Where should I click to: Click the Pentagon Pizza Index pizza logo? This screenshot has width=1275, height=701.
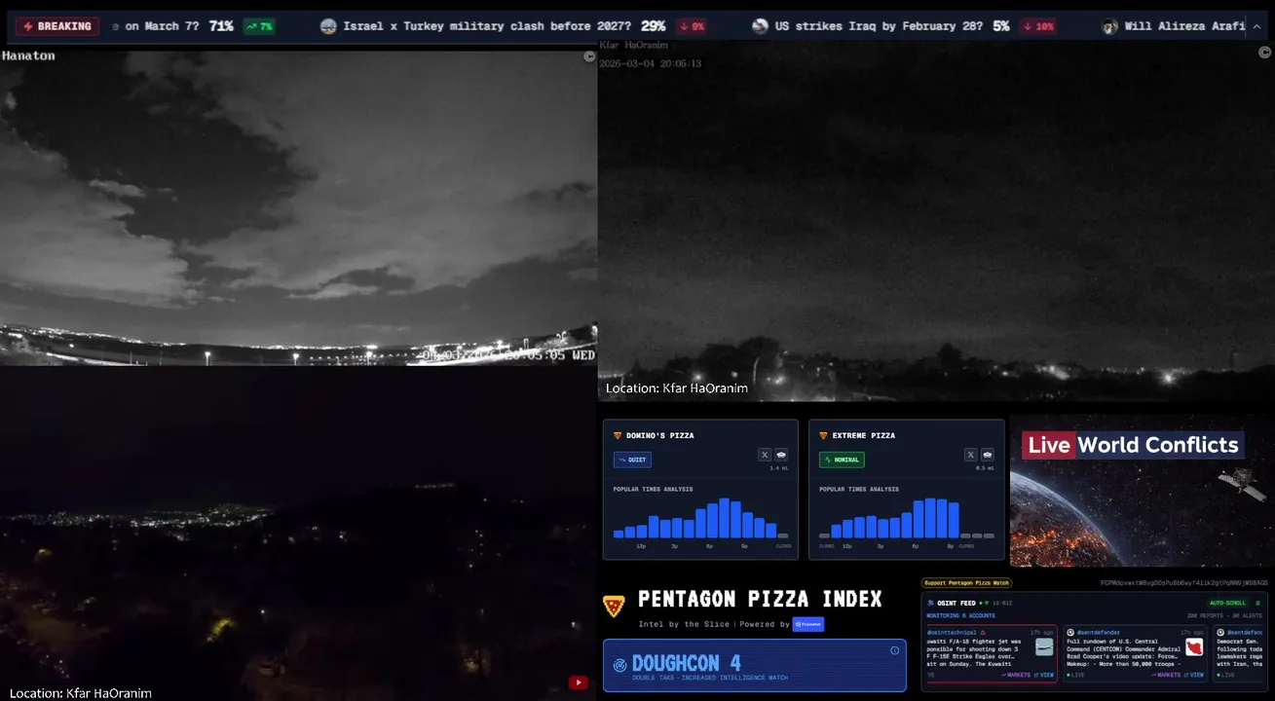point(614,607)
